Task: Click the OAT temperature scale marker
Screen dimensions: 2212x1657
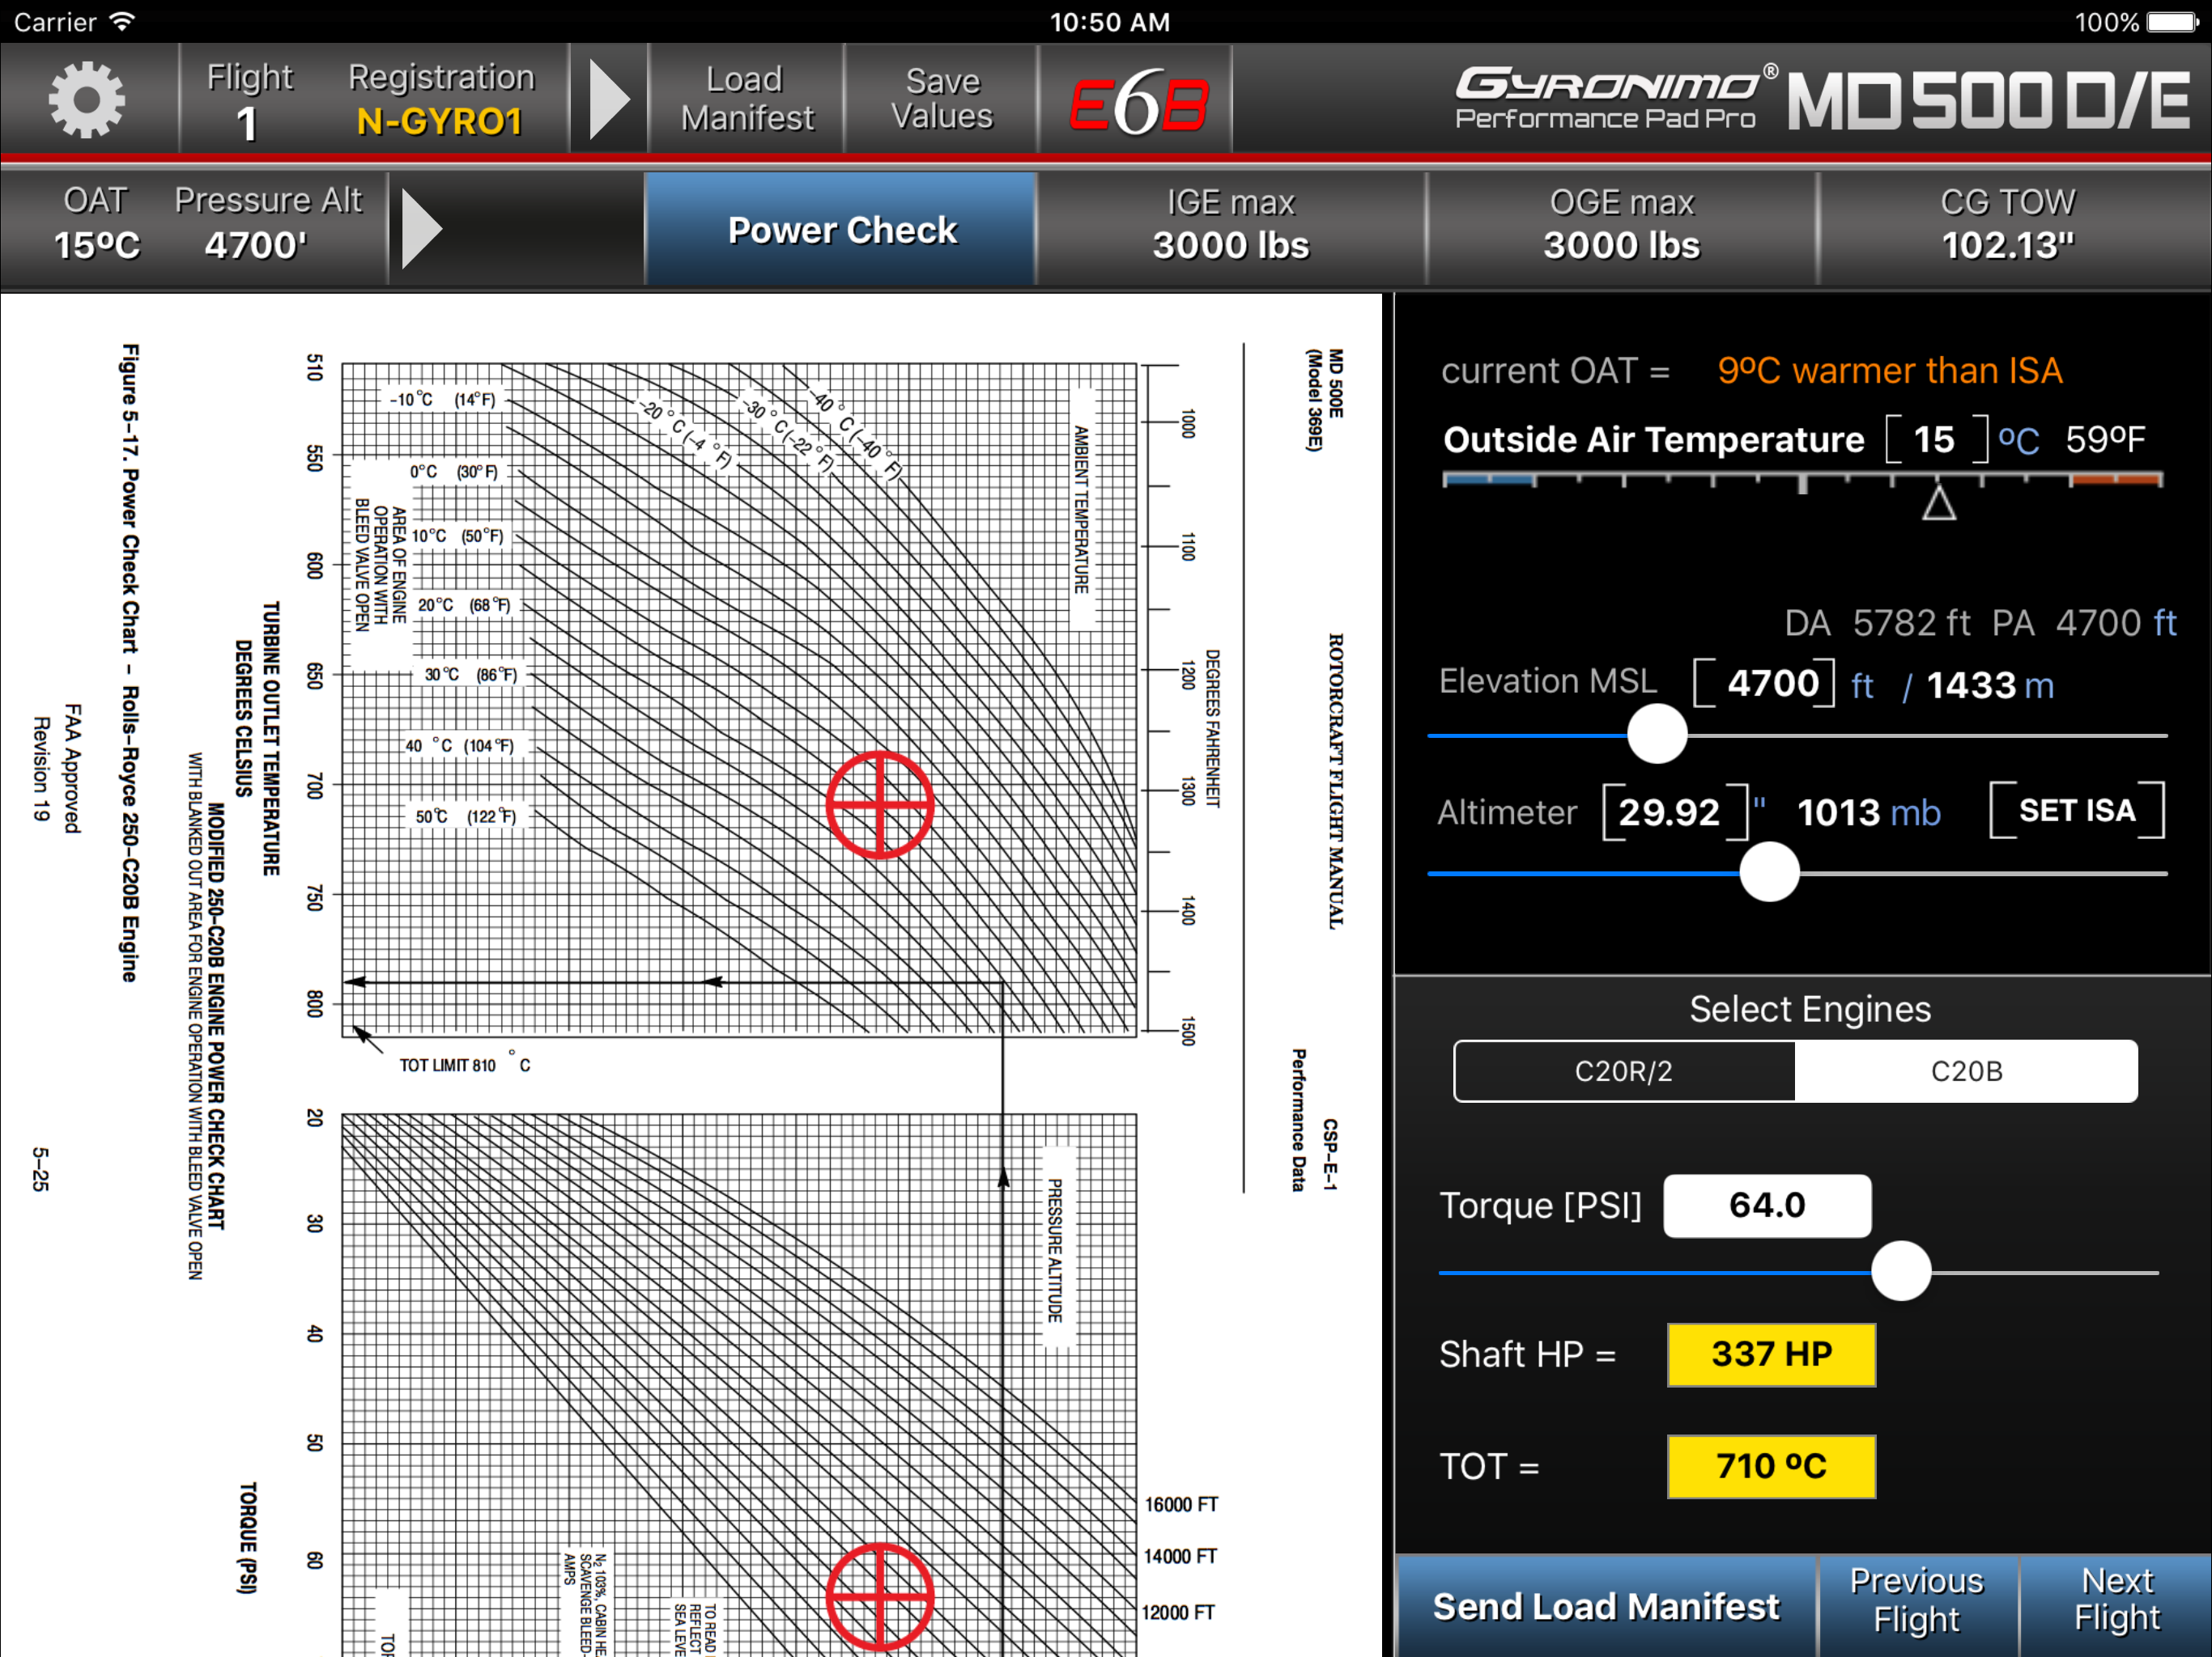Action: click(x=1939, y=502)
